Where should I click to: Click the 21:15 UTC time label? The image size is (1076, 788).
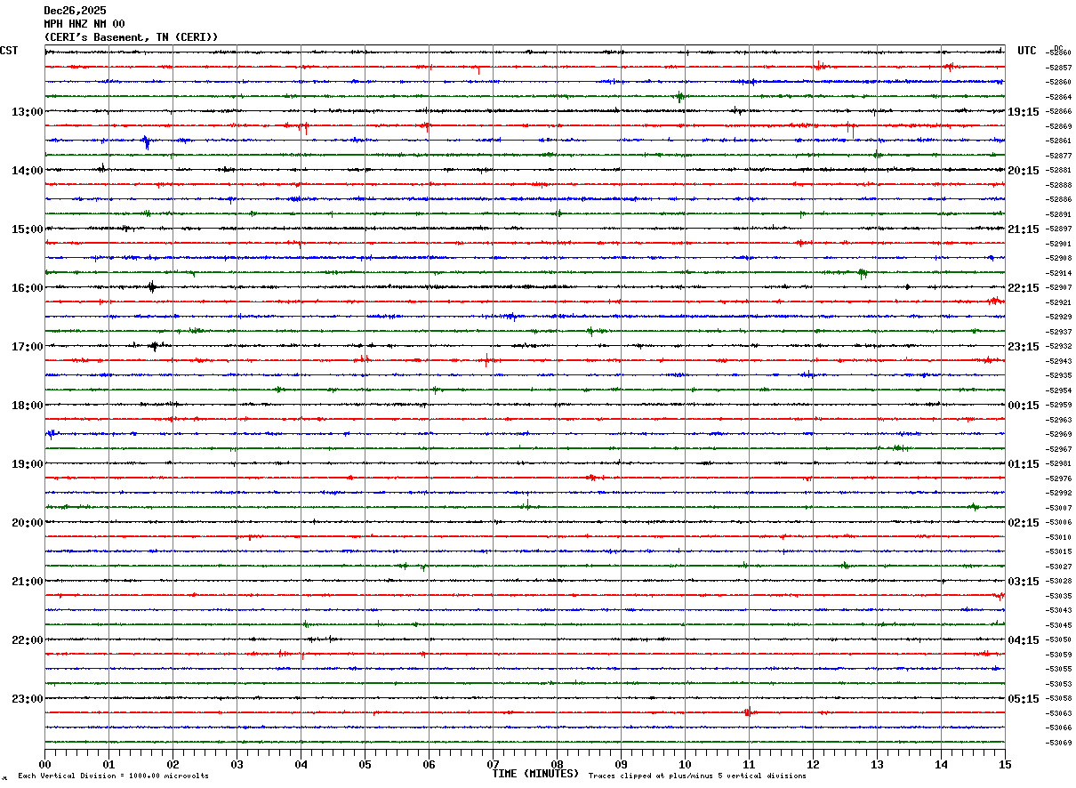tap(1024, 229)
